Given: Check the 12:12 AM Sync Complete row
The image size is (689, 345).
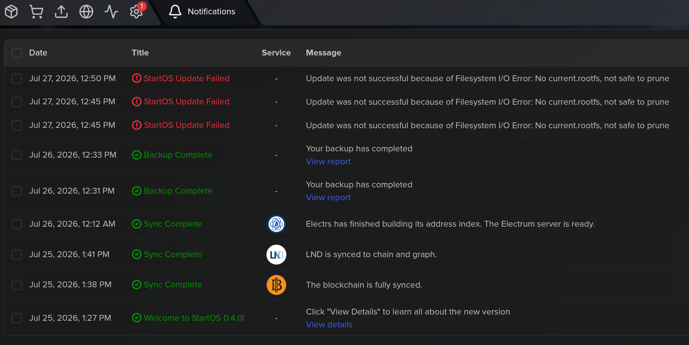Looking at the screenshot, I should point(17,224).
